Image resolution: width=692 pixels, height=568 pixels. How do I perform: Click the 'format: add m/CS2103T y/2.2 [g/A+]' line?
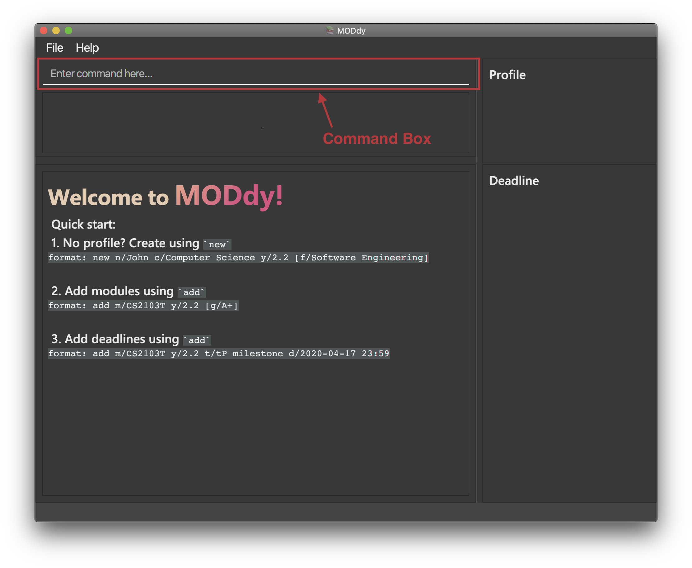(x=143, y=305)
